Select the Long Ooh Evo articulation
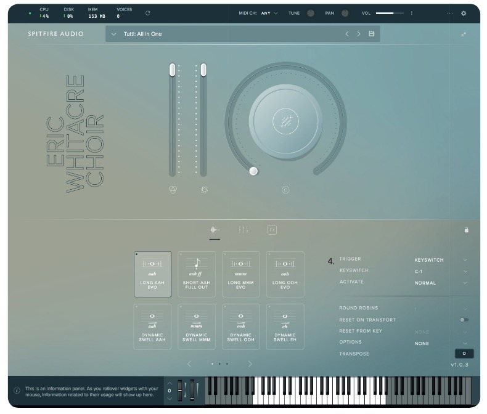487x414 pixels. (x=285, y=274)
